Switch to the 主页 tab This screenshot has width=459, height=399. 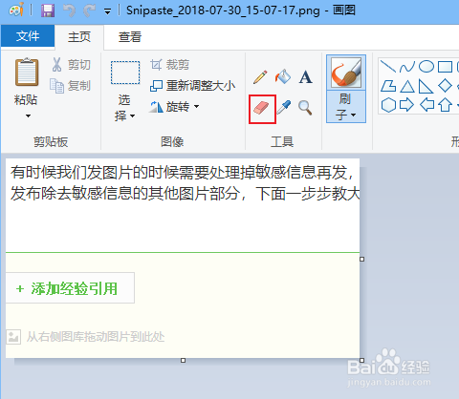[x=79, y=37]
